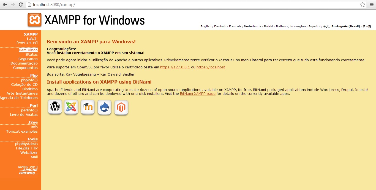Open the Arte Instantânea demo
This screenshot has height=190, width=376.
[x=22, y=93]
